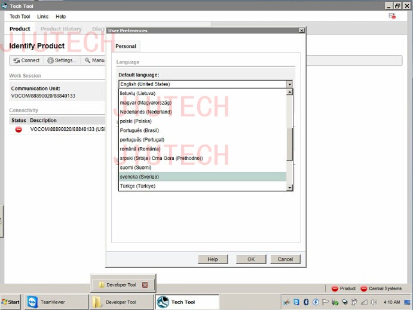
Task: Open the Links menu
Action: [42, 17]
